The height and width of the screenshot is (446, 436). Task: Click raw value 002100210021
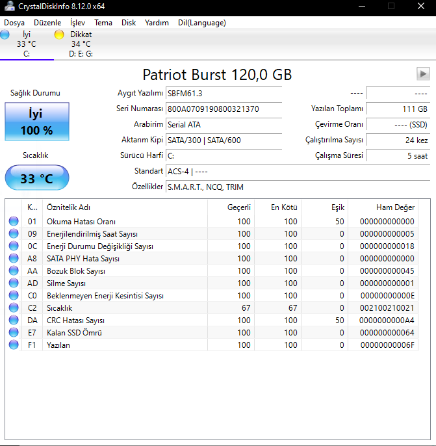point(387,308)
